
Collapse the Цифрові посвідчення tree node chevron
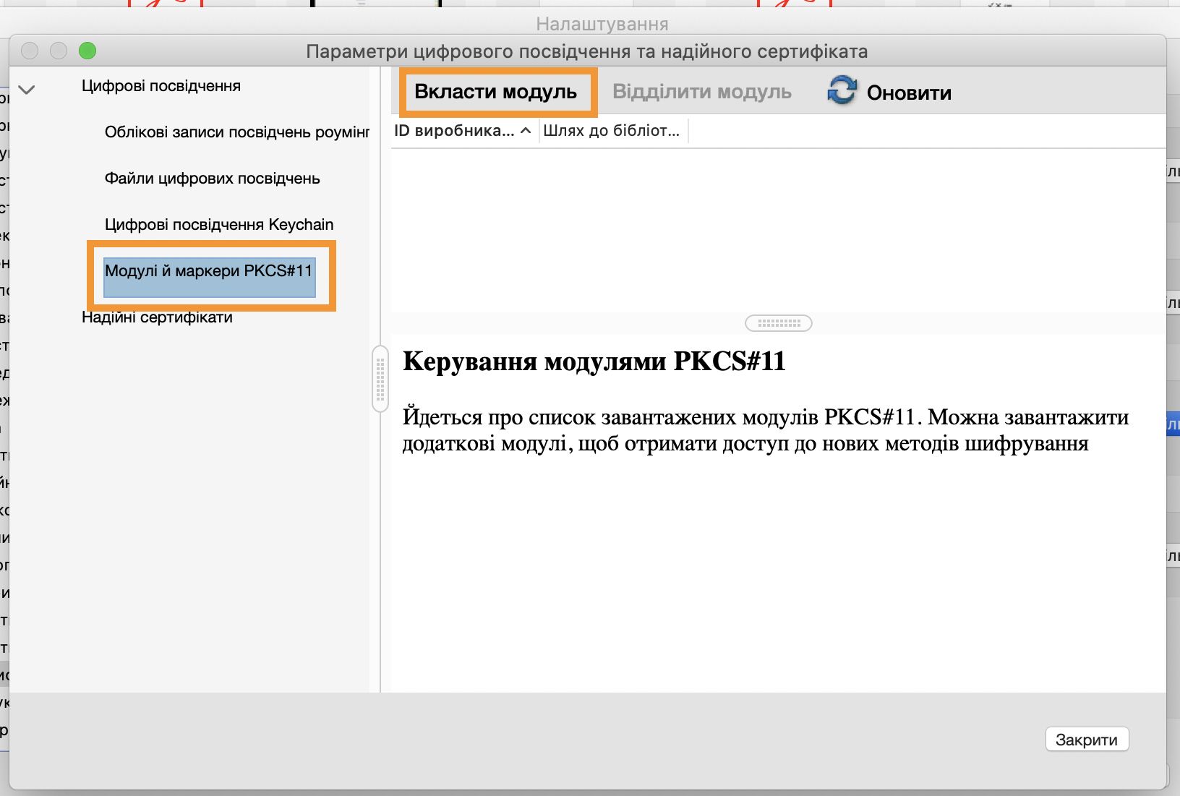[x=27, y=90]
